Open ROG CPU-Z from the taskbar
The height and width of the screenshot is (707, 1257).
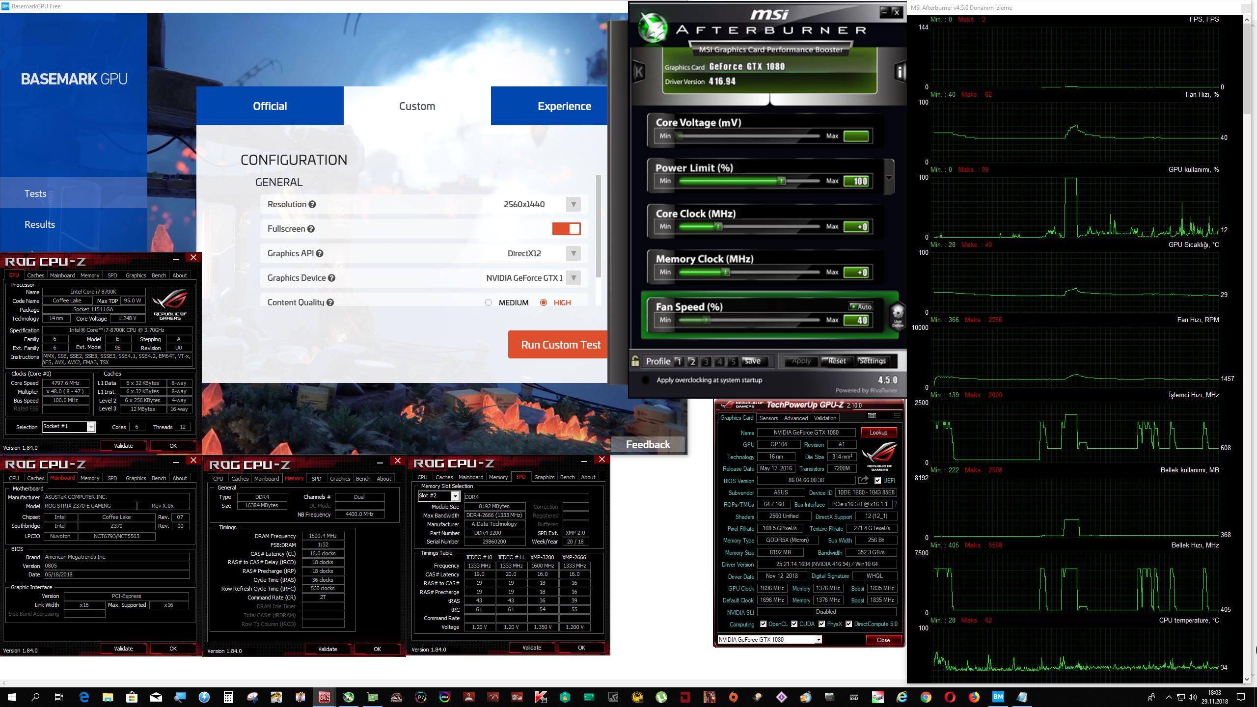(x=324, y=697)
